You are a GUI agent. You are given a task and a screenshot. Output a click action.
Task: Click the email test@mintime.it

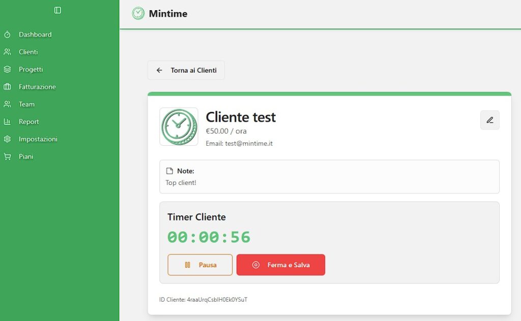249,143
